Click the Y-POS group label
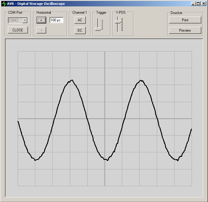The width and height of the screenshot is (208, 202). pos(121,12)
